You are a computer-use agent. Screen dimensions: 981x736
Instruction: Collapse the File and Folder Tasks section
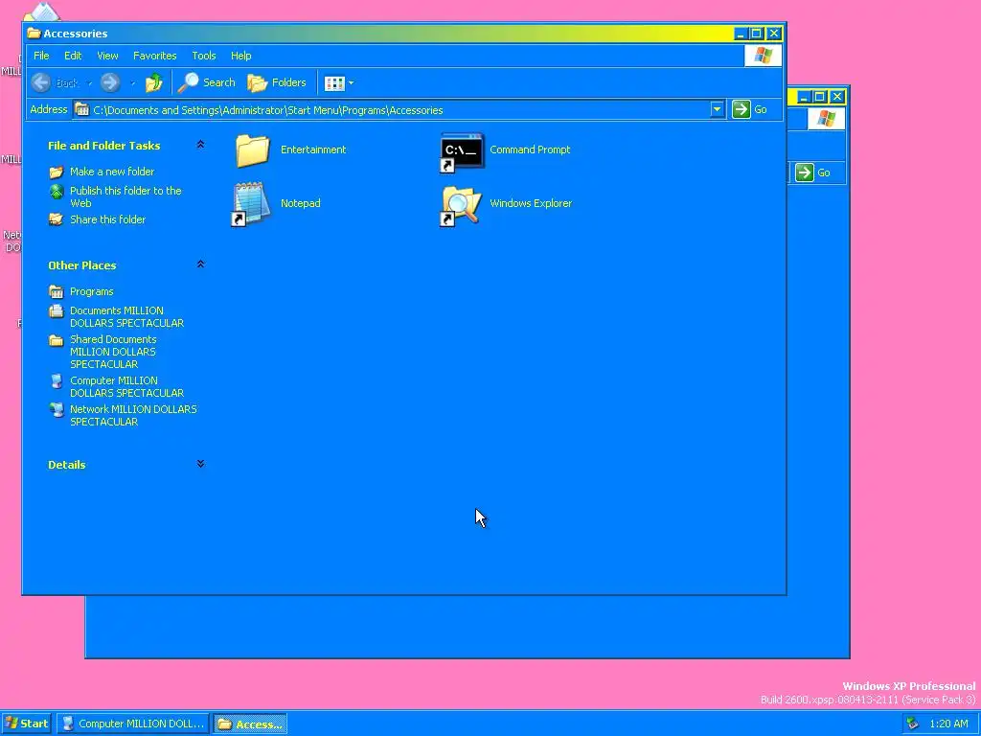(x=200, y=145)
